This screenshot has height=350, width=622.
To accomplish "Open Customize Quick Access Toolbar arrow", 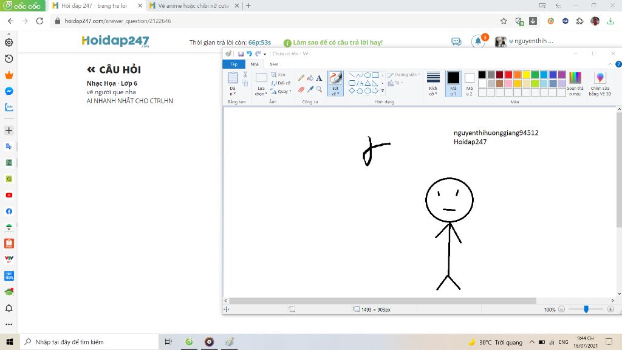I will click(265, 53).
